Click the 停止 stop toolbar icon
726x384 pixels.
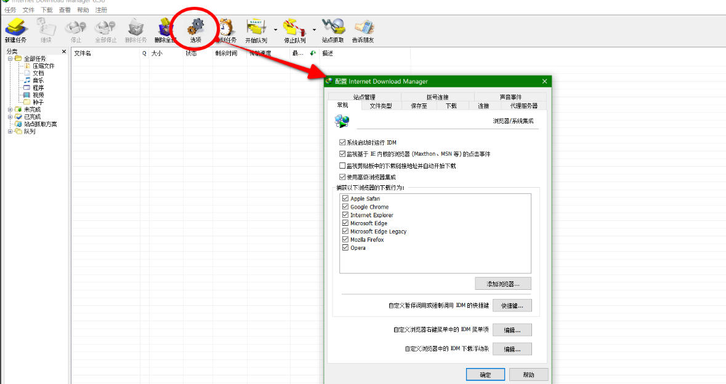(76, 31)
